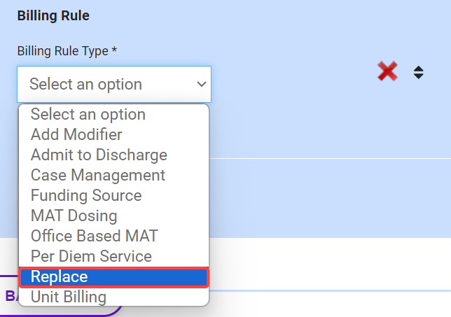Viewport: 451px width, 317px height.
Task: Pick 'Office Based MAT' option
Action: 95,236
